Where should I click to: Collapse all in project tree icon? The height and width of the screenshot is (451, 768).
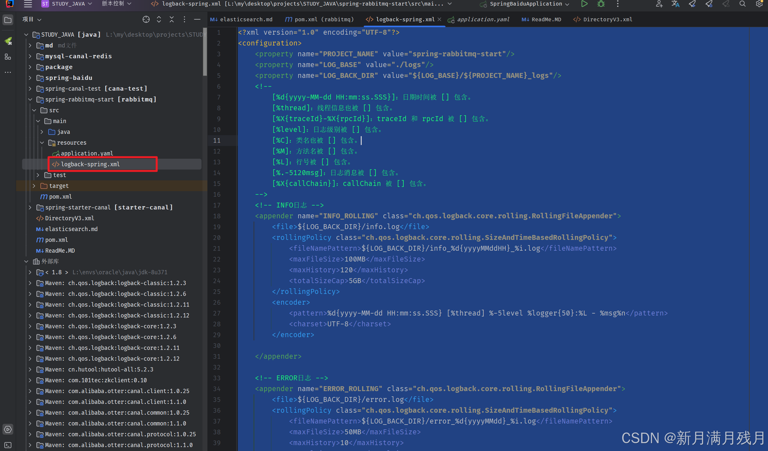pyautogui.click(x=172, y=20)
